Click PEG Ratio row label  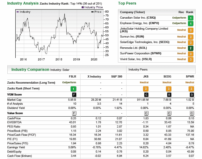[14, 127]
